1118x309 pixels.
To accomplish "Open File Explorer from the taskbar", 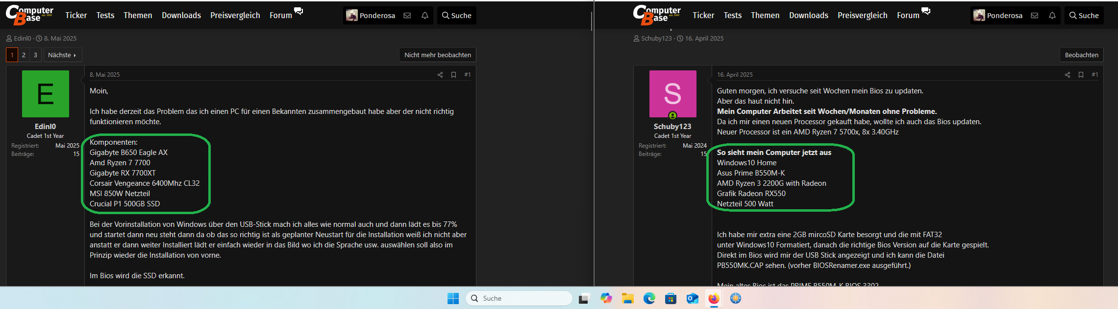I will (628, 298).
